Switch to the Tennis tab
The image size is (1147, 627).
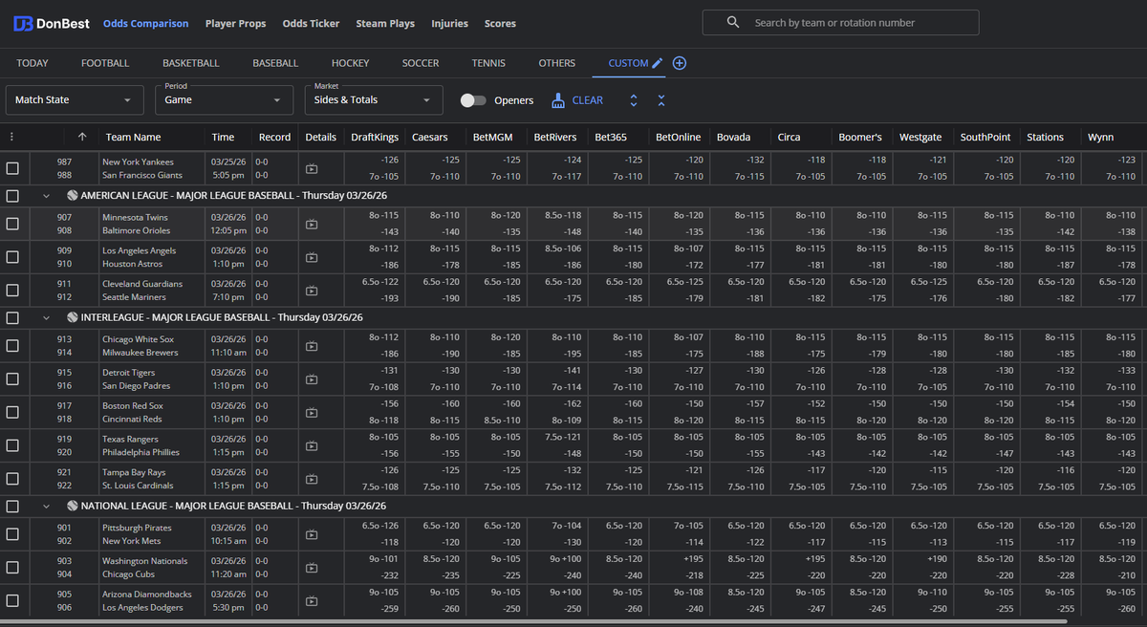[x=488, y=63]
